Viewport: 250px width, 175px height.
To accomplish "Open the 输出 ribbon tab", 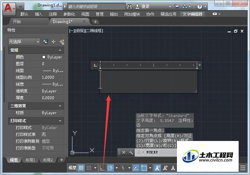I will (x=114, y=14).
